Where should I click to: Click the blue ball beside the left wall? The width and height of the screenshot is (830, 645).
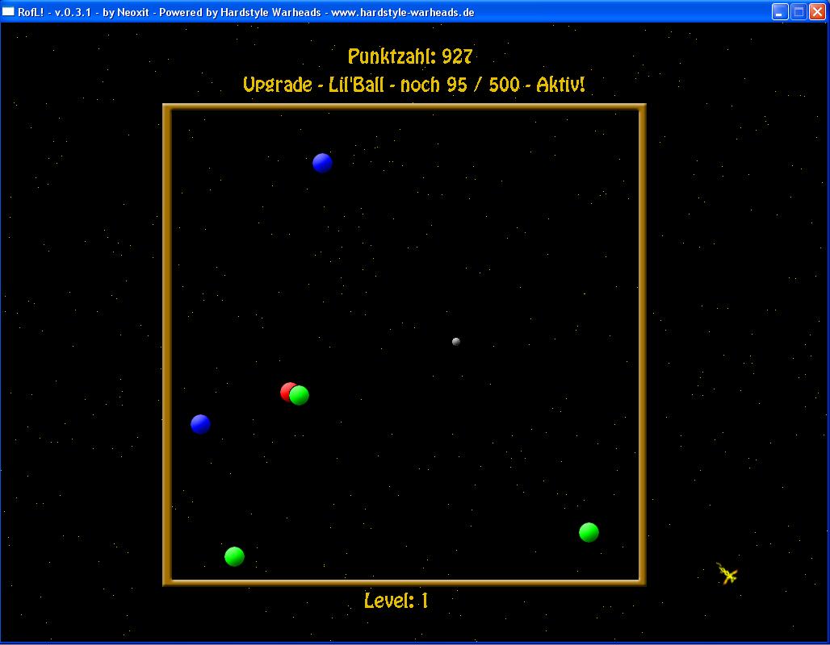tap(200, 424)
